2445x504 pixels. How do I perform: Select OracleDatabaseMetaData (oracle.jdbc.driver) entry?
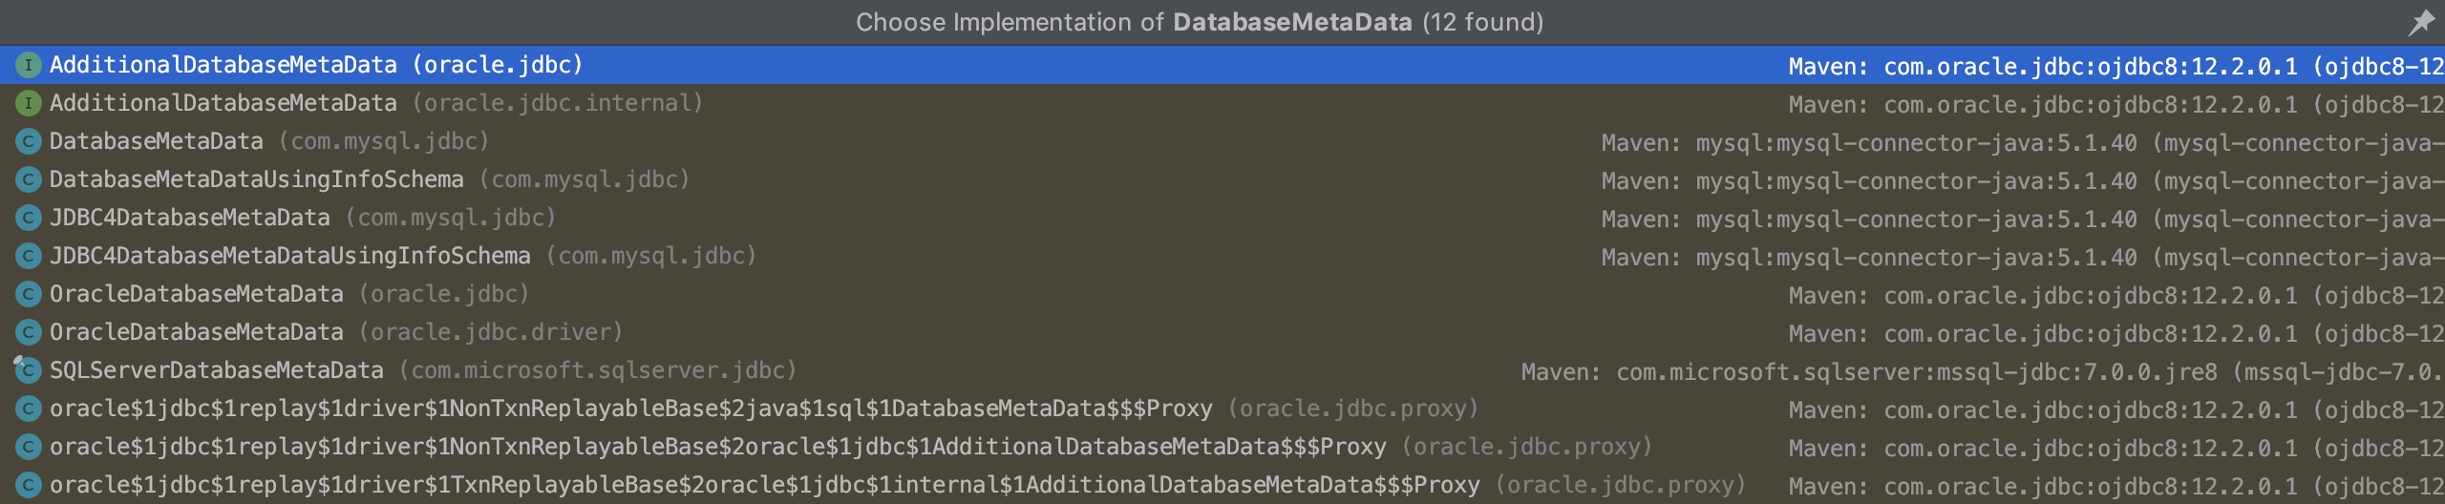pyautogui.click(x=1222, y=332)
